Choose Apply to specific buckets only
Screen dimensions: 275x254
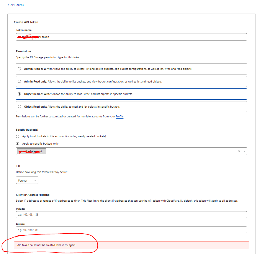pos(18,144)
